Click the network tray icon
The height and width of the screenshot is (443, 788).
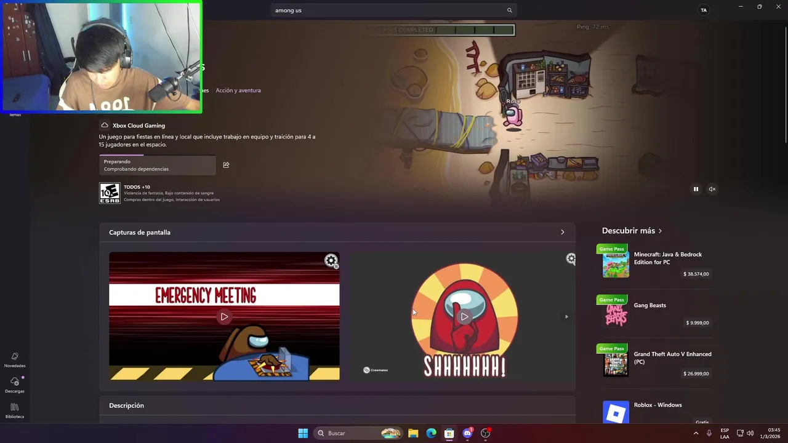coord(740,433)
